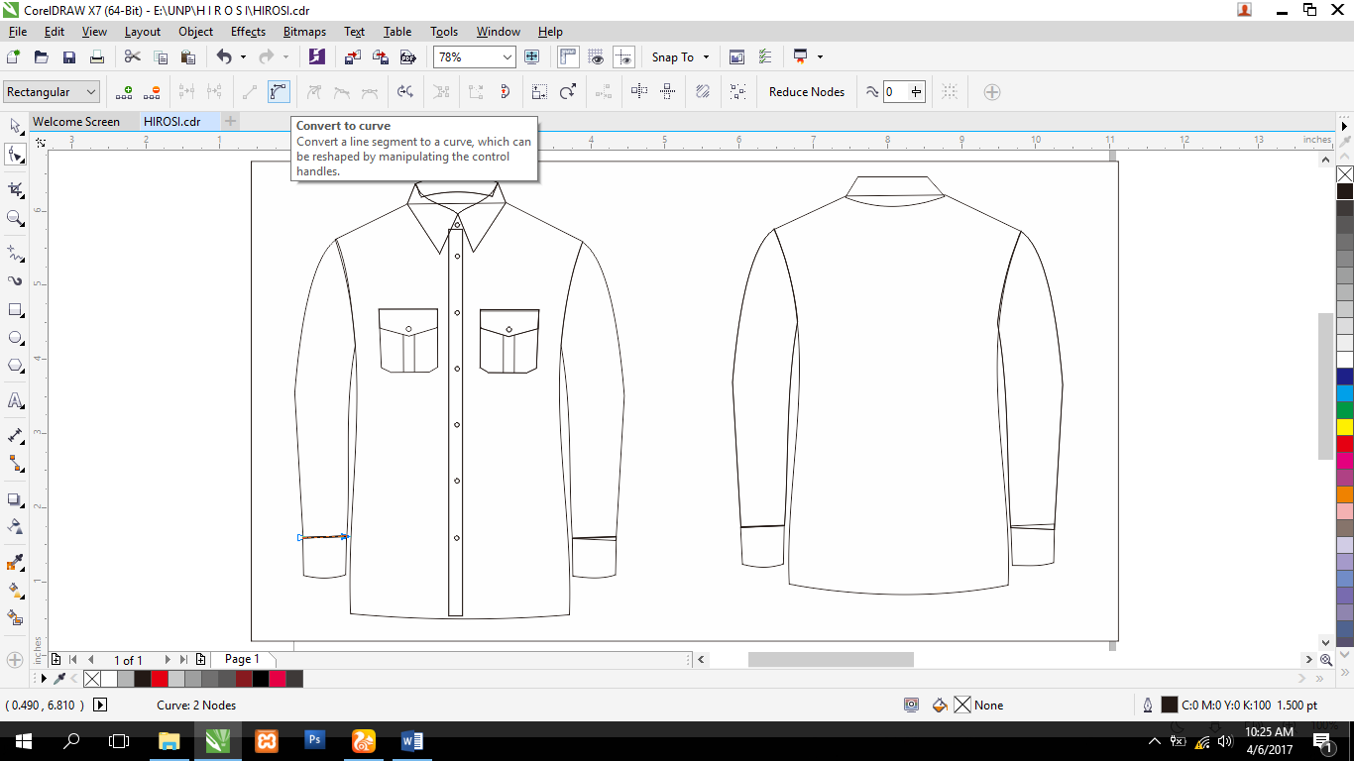Select the Polygon tool
Viewport: 1354px width, 761px height.
pos(15,366)
